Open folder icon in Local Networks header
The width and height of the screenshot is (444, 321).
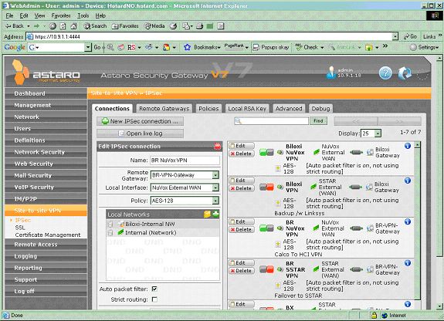point(207,215)
